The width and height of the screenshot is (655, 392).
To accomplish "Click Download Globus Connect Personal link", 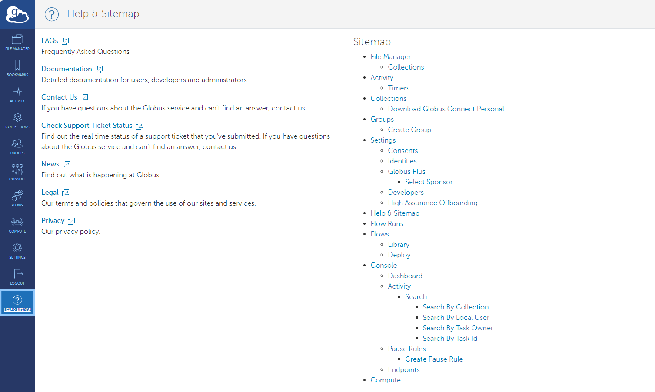I will (446, 109).
